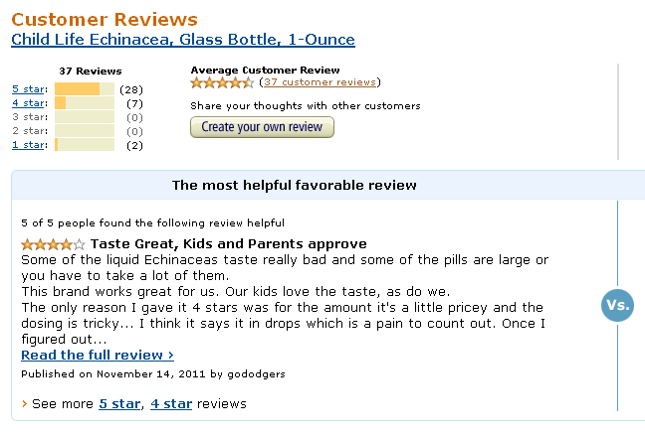This screenshot has height=438, width=645.
Task: Click the 3 star empty histogram bar
Action: 85,117
